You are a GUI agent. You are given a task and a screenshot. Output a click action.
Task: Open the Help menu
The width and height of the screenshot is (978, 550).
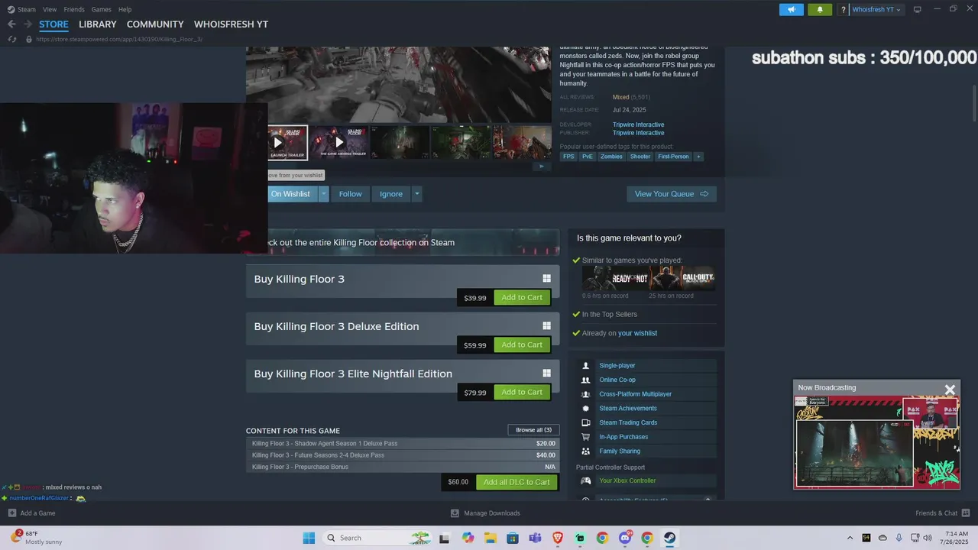[125, 9]
